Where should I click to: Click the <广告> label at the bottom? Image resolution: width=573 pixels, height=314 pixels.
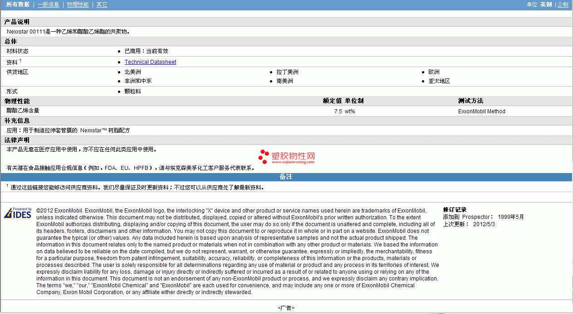point(286,308)
